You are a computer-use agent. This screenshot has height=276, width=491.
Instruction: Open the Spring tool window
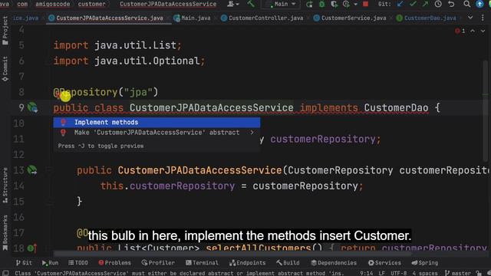tap(424, 262)
